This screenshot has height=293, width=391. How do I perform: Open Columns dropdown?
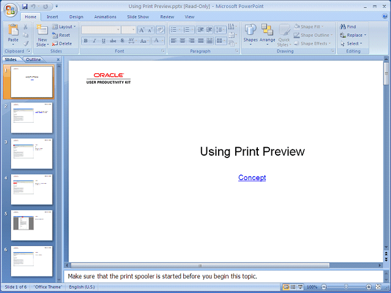[221, 41]
